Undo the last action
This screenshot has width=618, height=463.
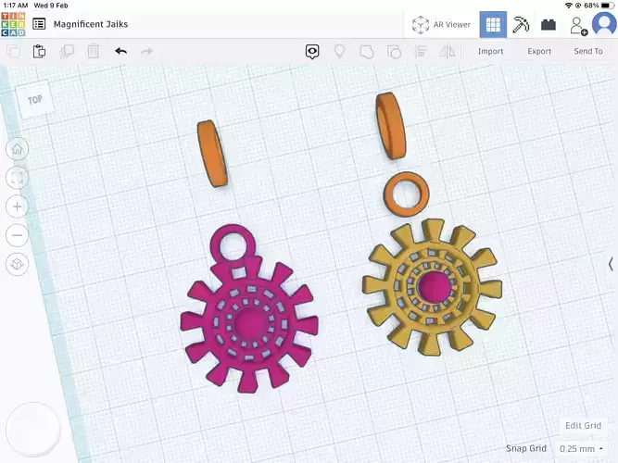(x=120, y=51)
